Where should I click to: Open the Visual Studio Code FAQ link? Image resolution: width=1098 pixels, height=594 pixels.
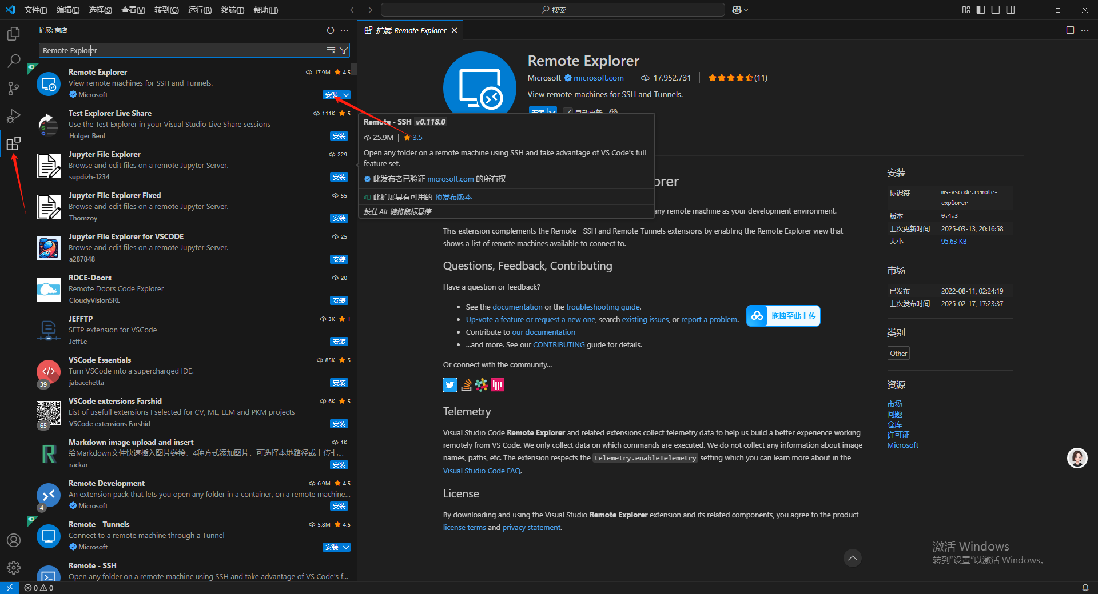pyautogui.click(x=482, y=471)
